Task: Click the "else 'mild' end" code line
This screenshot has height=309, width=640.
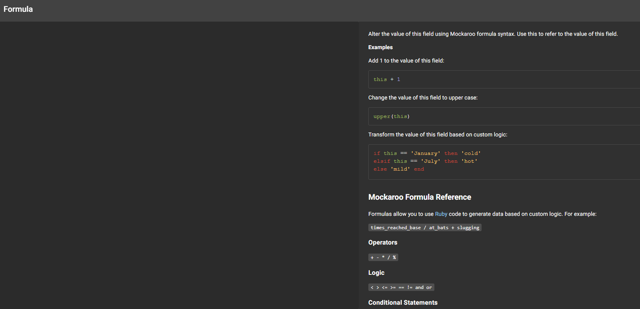Action: click(x=399, y=169)
